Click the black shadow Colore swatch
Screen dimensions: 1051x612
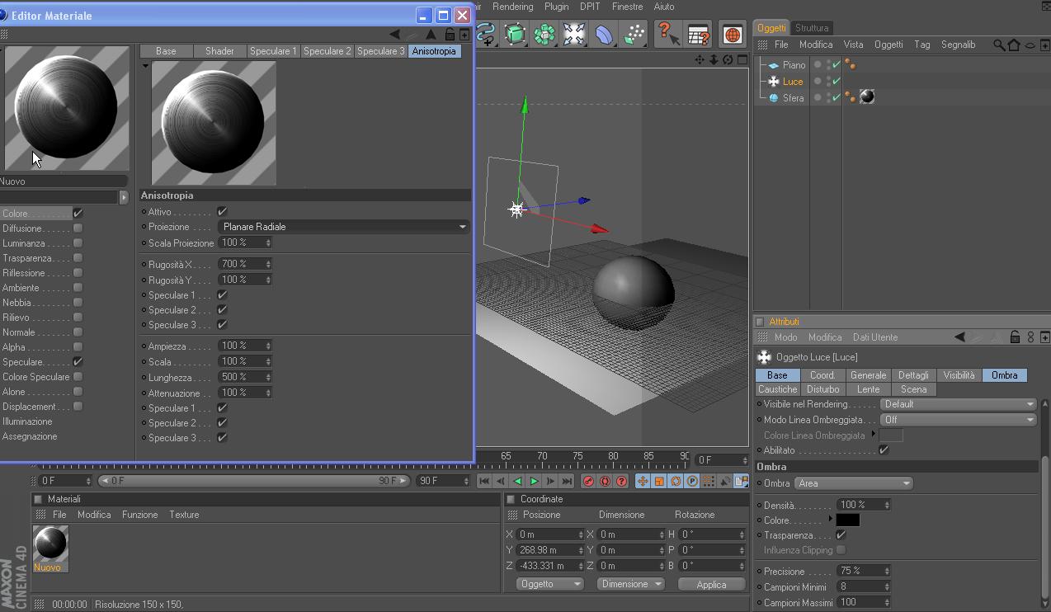click(847, 520)
